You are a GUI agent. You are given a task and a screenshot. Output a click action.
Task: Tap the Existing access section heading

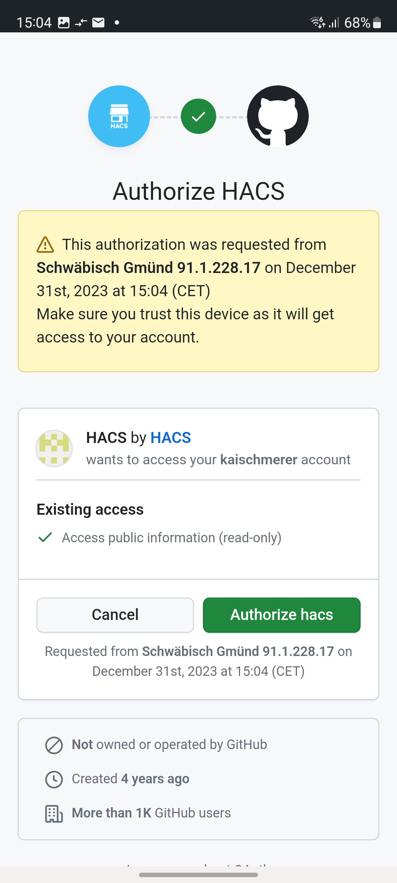90,510
